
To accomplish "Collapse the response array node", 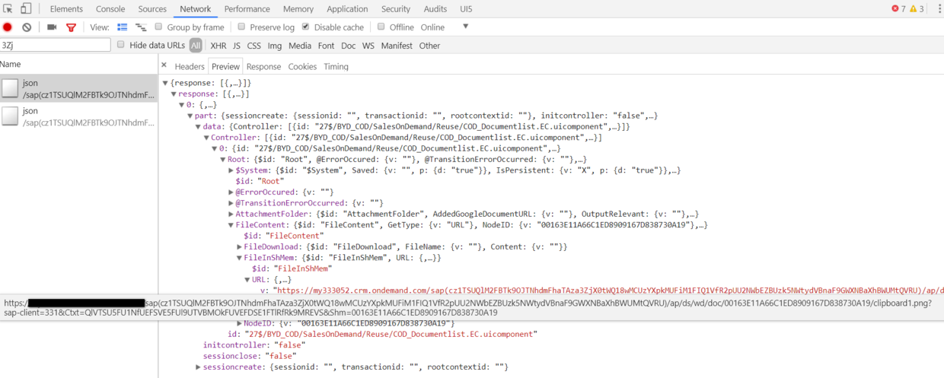I will click(x=174, y=94).
